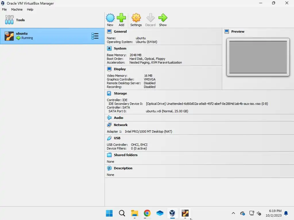Click the Preview heading text

(238, 32)
